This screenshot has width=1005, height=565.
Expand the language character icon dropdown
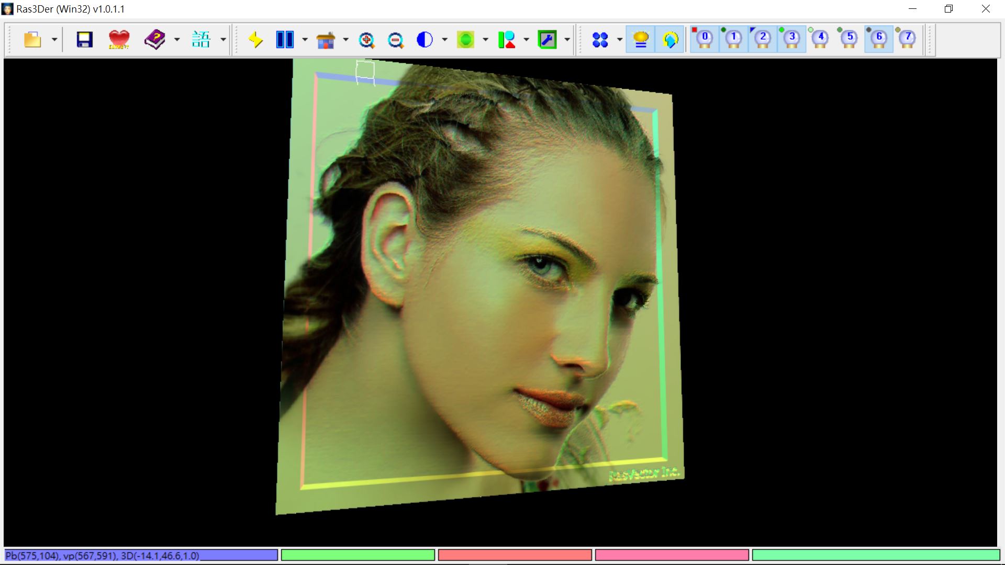223,40
